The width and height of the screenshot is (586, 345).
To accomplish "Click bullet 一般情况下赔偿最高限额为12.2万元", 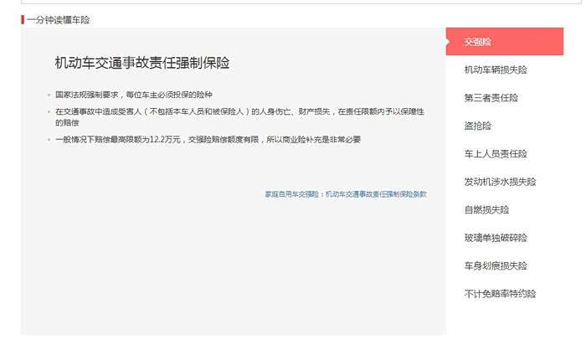I will click(208, 140).
